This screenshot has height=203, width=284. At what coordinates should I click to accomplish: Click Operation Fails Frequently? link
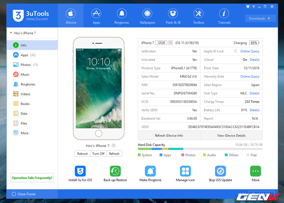pyautogui.click(x=32, y=178)
